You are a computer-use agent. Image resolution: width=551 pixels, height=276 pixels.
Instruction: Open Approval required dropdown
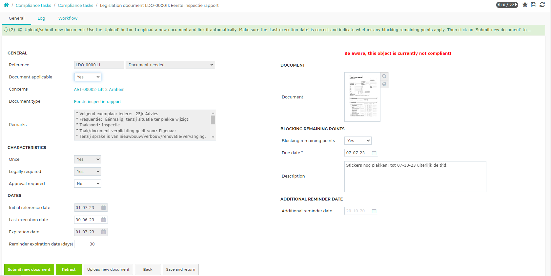pos(88,184)
